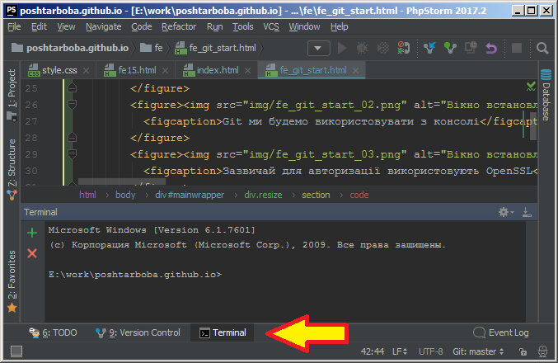Select div#mainwrapper in the code breadcrumbs
This screenshot has width=558, height=363.
tap(190, 195)
